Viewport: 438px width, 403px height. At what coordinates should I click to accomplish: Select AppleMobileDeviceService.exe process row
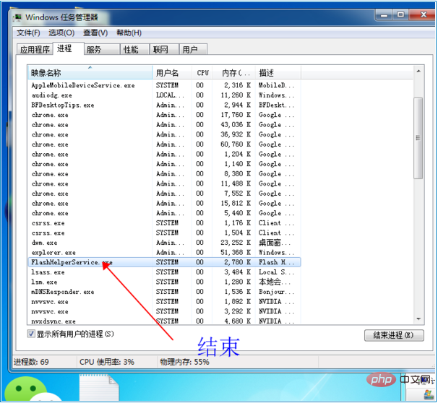164,85
